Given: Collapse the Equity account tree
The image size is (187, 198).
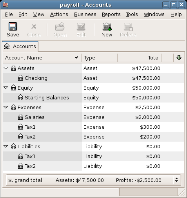Looking at the screenshot, I should (6, 88).
